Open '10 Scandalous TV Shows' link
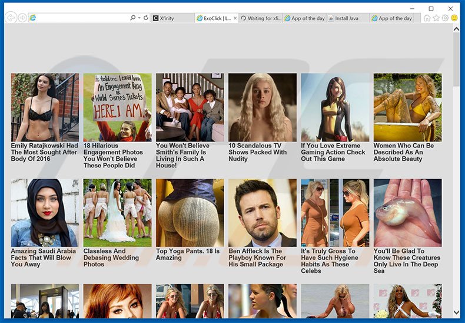This screenshot has height=323, width=465. (x=257, y=152)
